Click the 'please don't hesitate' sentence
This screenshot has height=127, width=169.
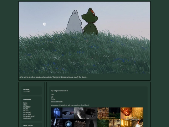pos(70,105)
